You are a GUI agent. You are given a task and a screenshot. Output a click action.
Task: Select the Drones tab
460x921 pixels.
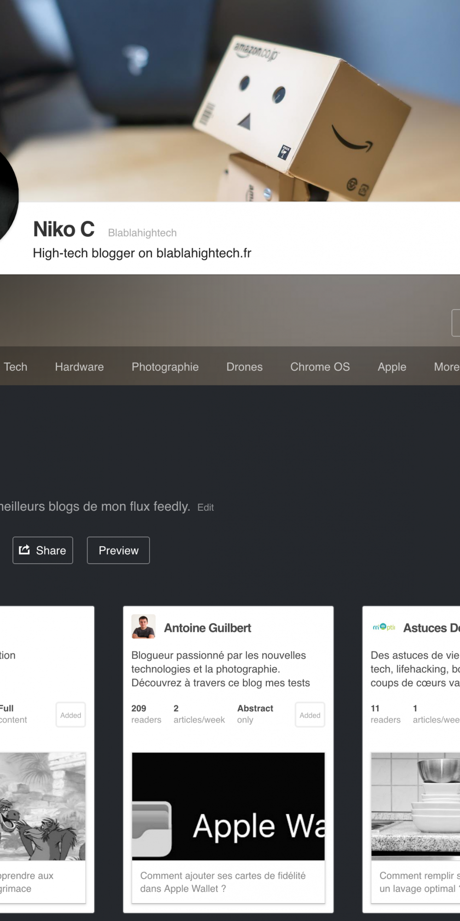coord(244,367)
